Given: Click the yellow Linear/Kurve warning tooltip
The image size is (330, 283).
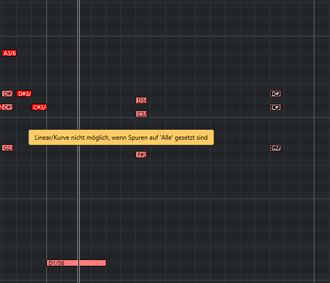Looking at the screenshot, I should tap(121, 138).
